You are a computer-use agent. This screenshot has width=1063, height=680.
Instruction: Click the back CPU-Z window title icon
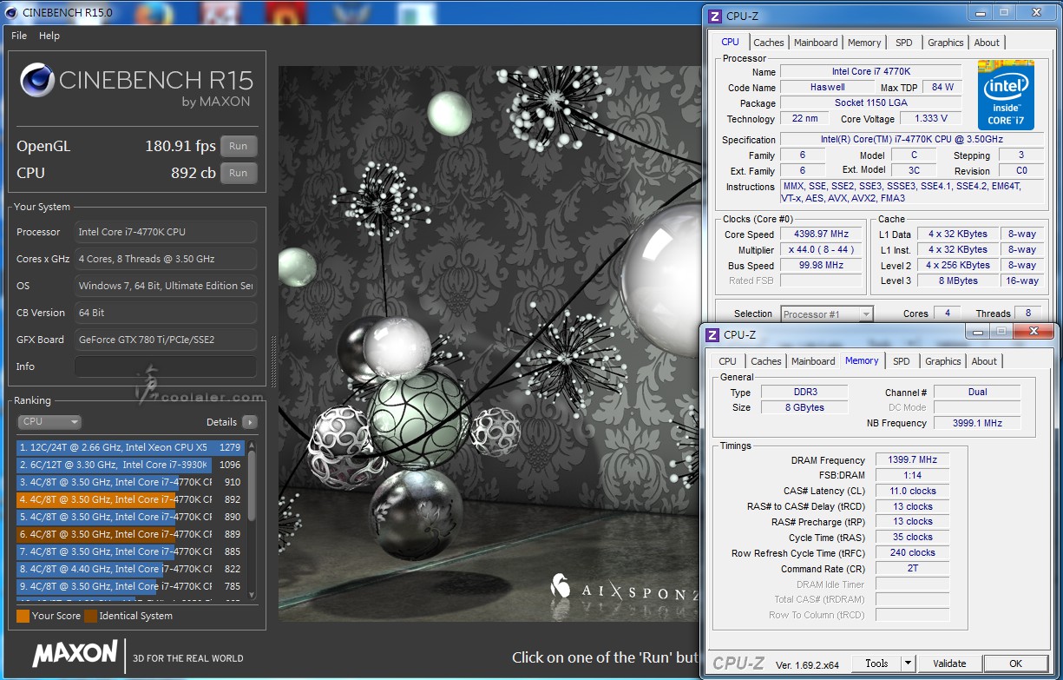click(714, 16)
